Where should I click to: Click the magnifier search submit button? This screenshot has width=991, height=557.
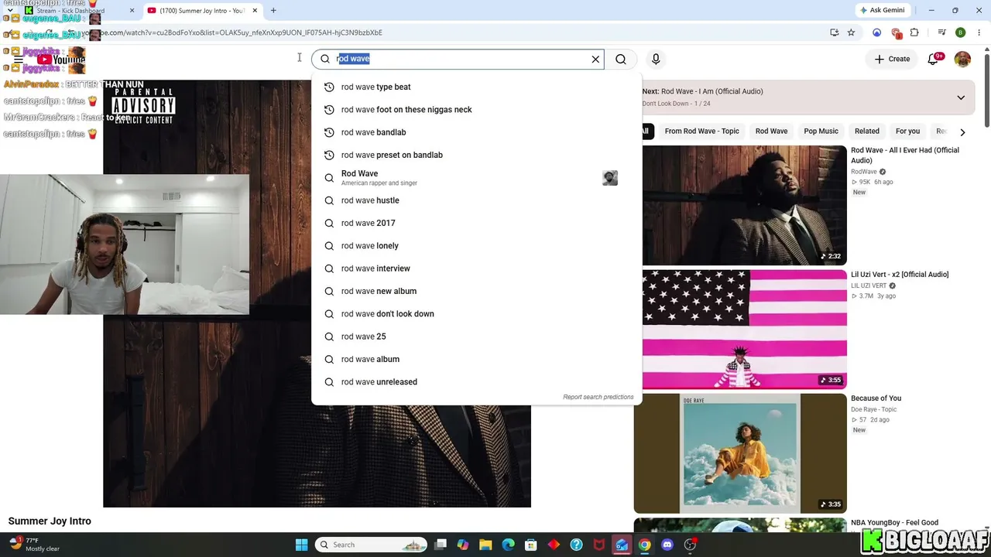[621, 59]
